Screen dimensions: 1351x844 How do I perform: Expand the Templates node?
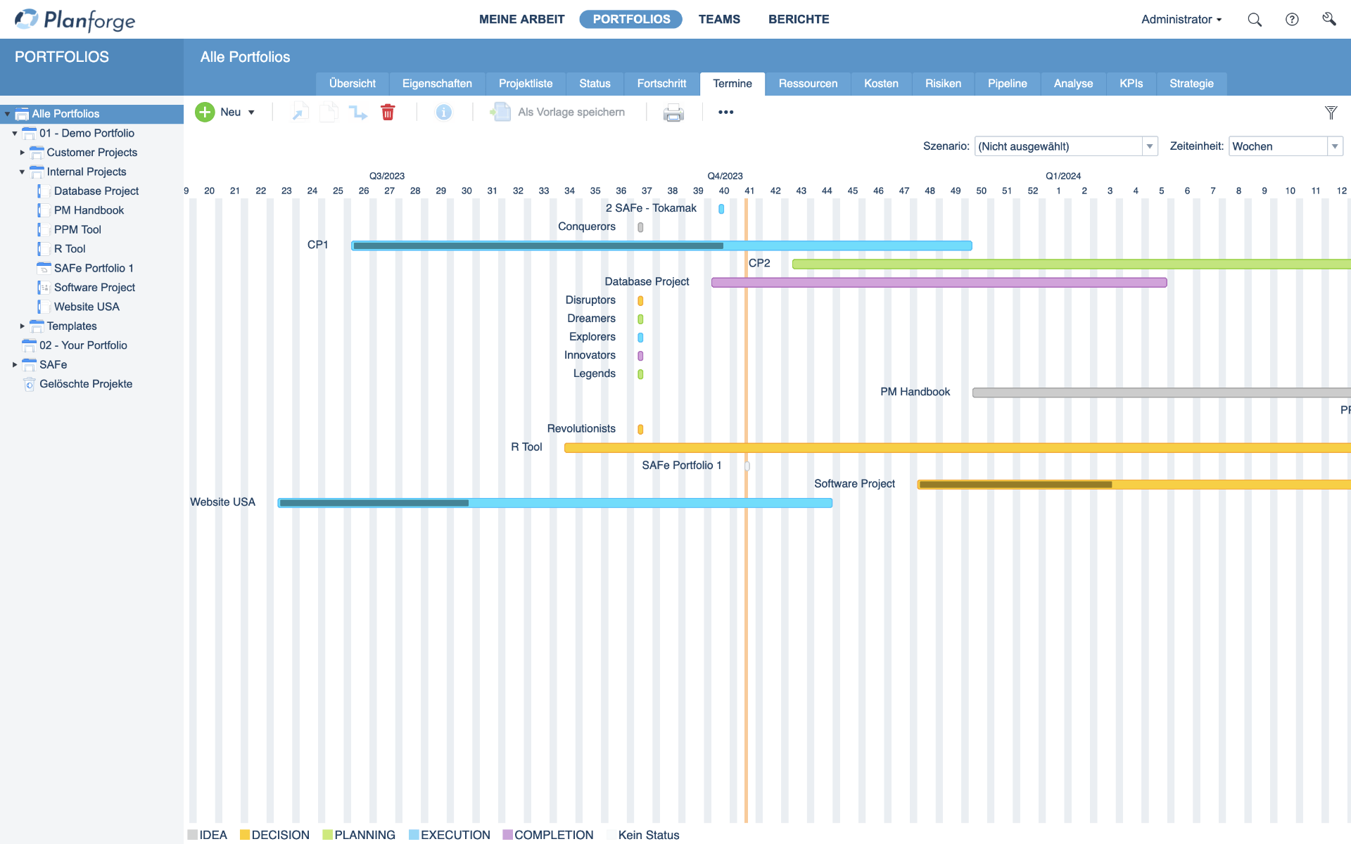coord(22,326)
